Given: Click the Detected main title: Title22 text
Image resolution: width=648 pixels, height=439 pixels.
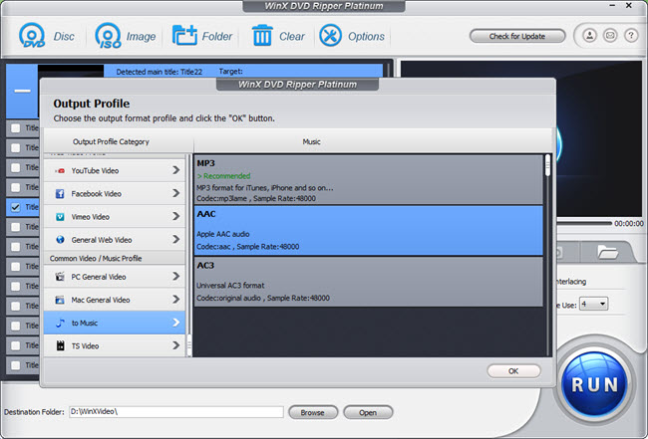Looking at the screenshot, I should (160, 72).
